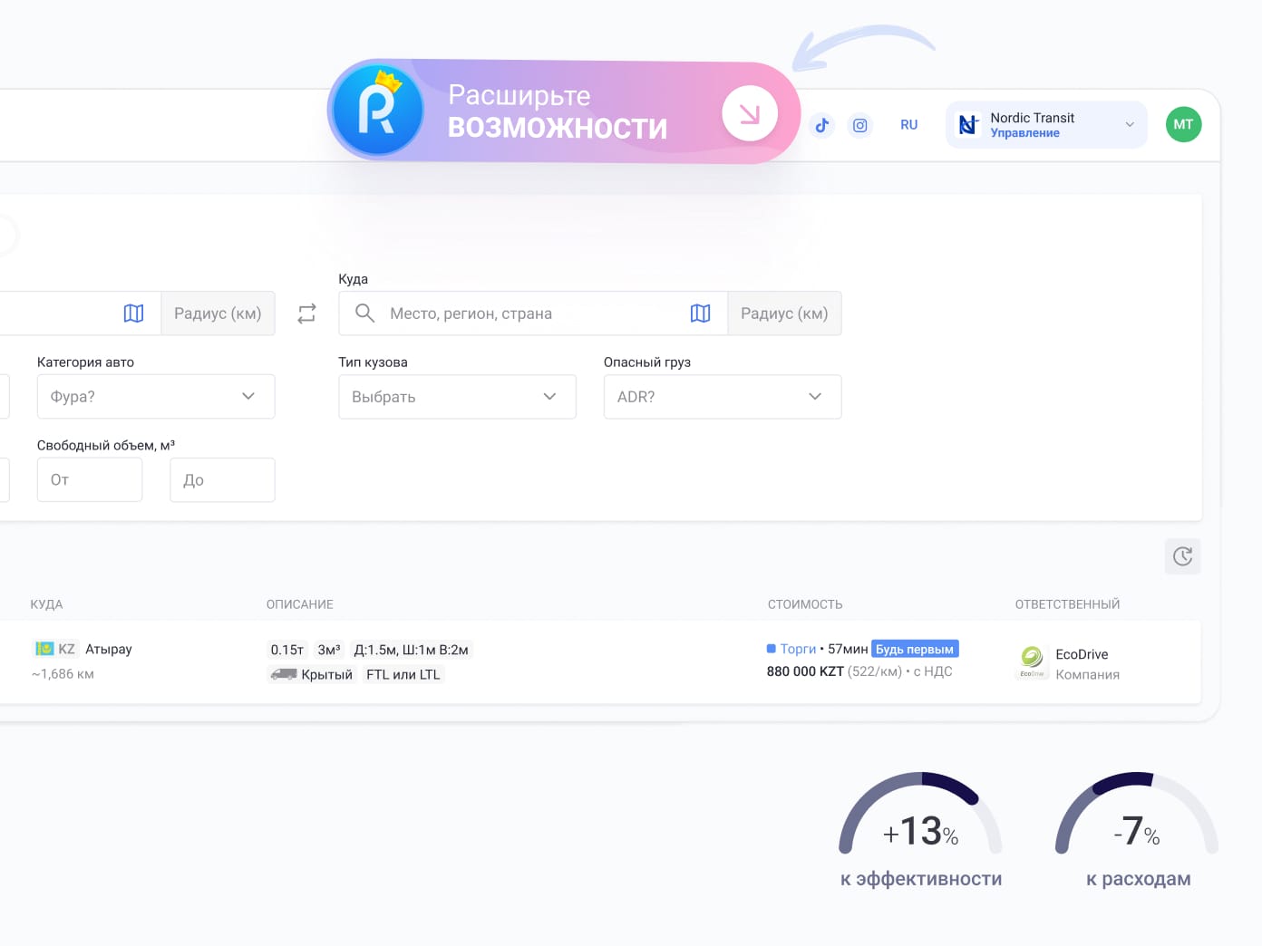Expand the Категория авто dropdown
This screenshot has width=1262, height=946.
pos(155,397)
